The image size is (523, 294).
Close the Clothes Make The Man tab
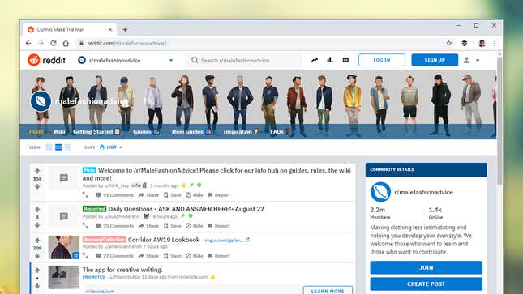(110, 29)
